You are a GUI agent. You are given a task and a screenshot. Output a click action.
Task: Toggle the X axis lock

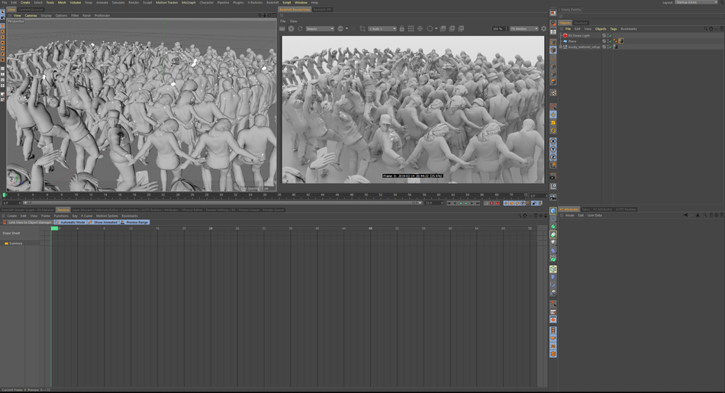pos(553,141)
